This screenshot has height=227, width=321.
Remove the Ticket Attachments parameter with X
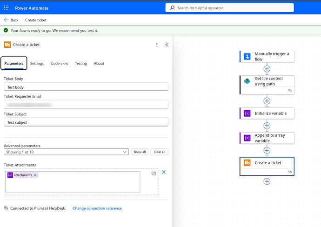click(x=164, y=172)
